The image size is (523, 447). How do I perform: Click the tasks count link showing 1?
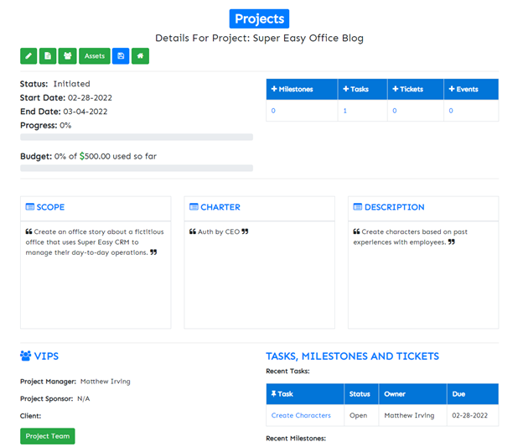point(345,111)
